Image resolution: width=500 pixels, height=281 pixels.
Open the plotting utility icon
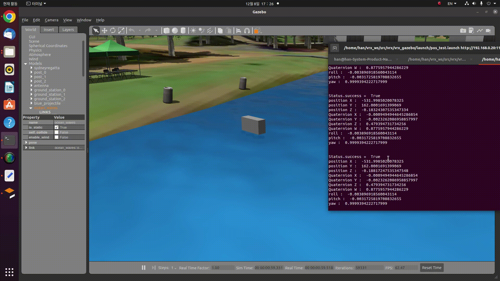(x=480, y=30)
